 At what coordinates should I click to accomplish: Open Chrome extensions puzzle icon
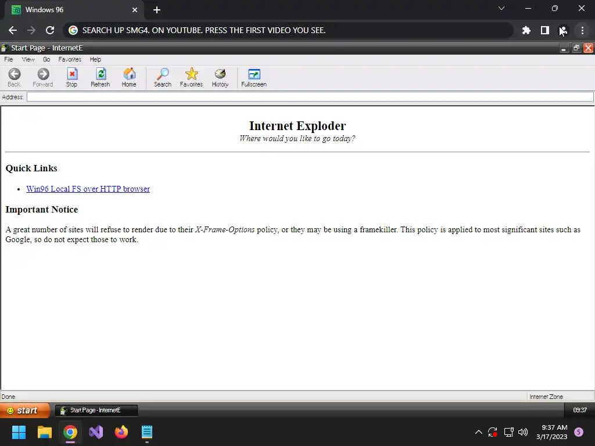tap(526, 30)
